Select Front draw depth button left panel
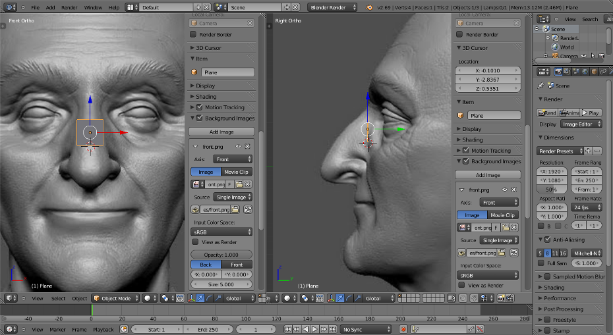The image size is (613, 335). click(x=237, y=265)
